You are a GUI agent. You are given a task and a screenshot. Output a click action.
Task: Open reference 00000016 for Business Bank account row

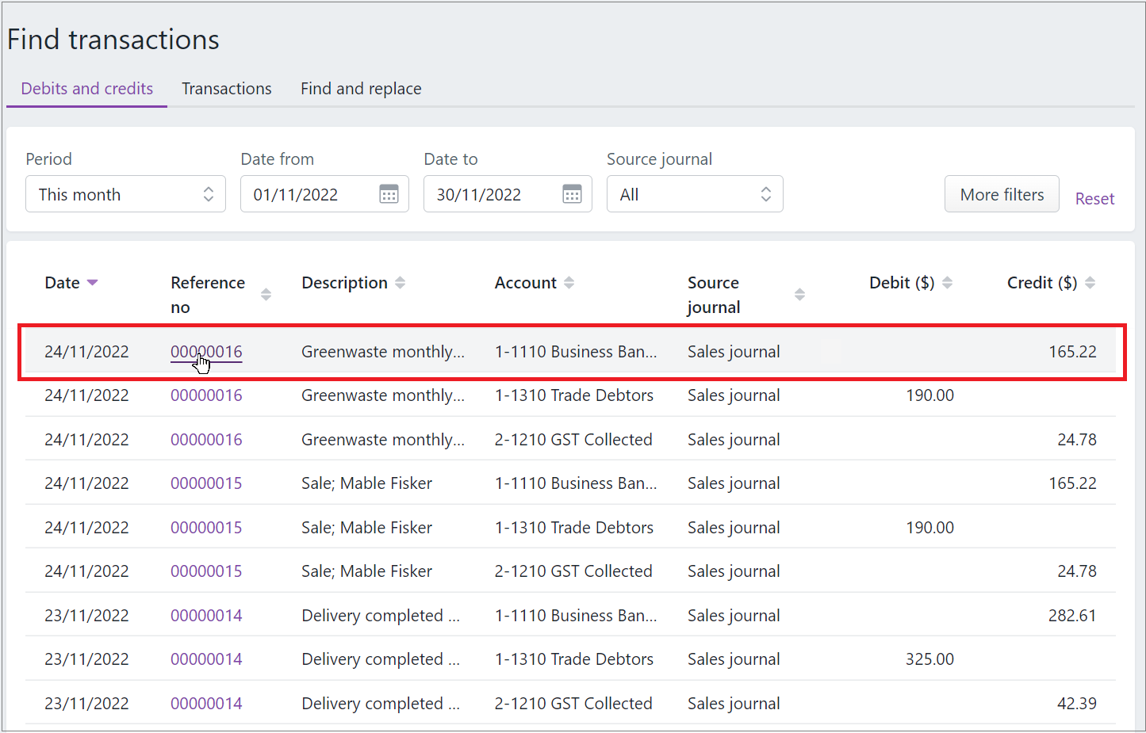206,352
